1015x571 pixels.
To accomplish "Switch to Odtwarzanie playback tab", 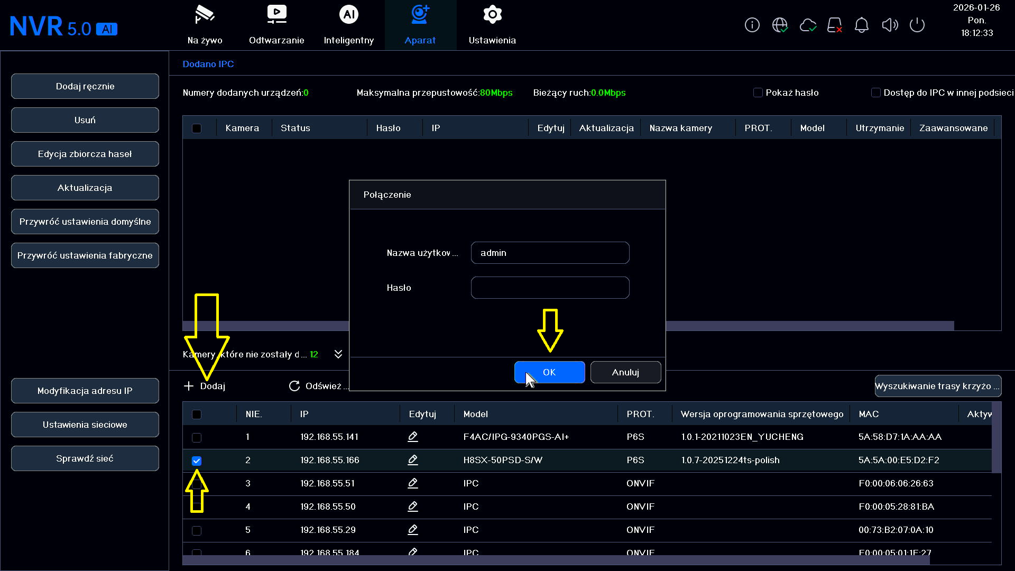I will tap(276, 25).
